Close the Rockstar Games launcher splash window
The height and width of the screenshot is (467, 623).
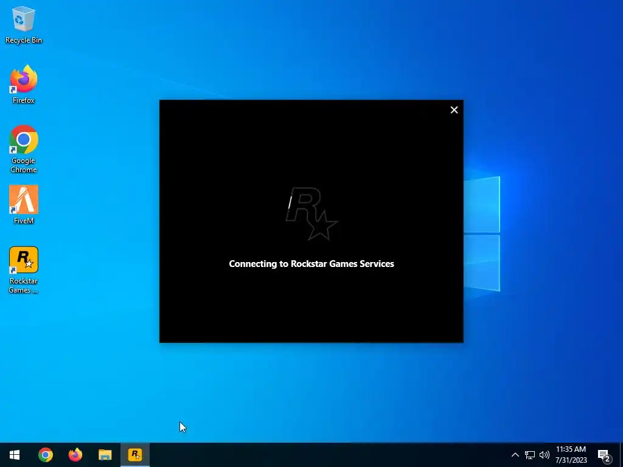[x=454, y=110]
